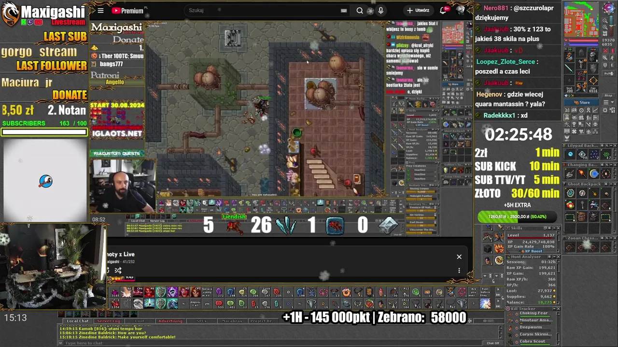Switch to the Advertising chat tab

[170, 321]
